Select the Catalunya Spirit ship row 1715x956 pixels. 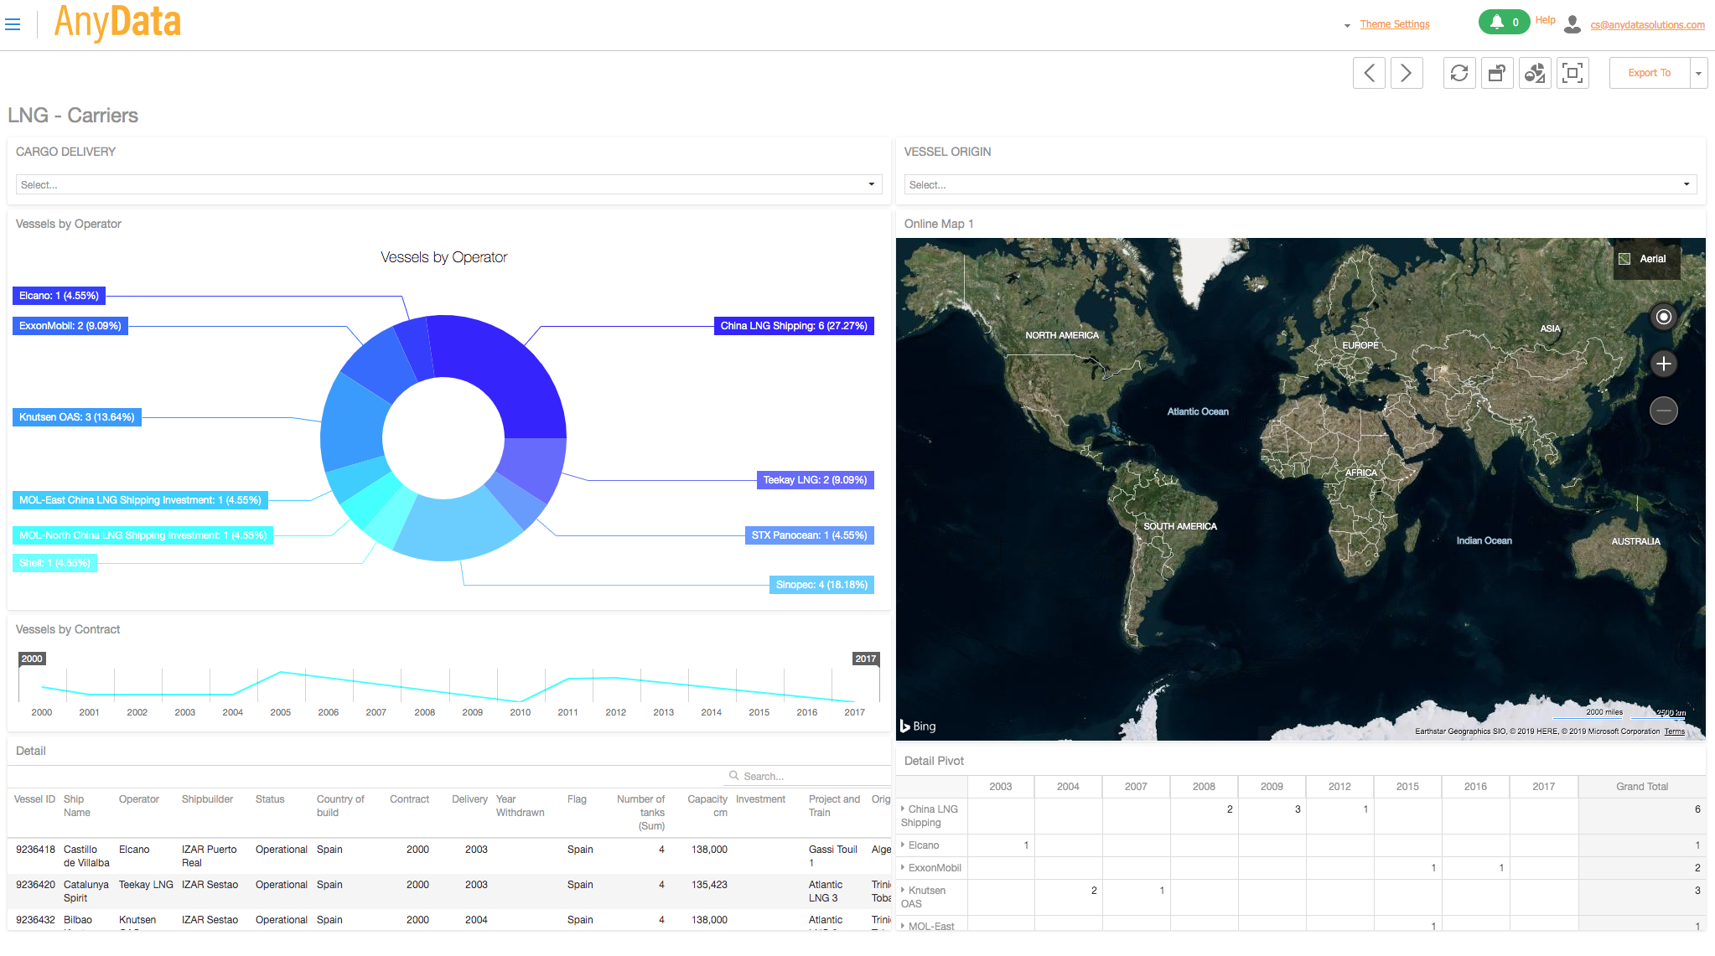click(x=449, y=891)
